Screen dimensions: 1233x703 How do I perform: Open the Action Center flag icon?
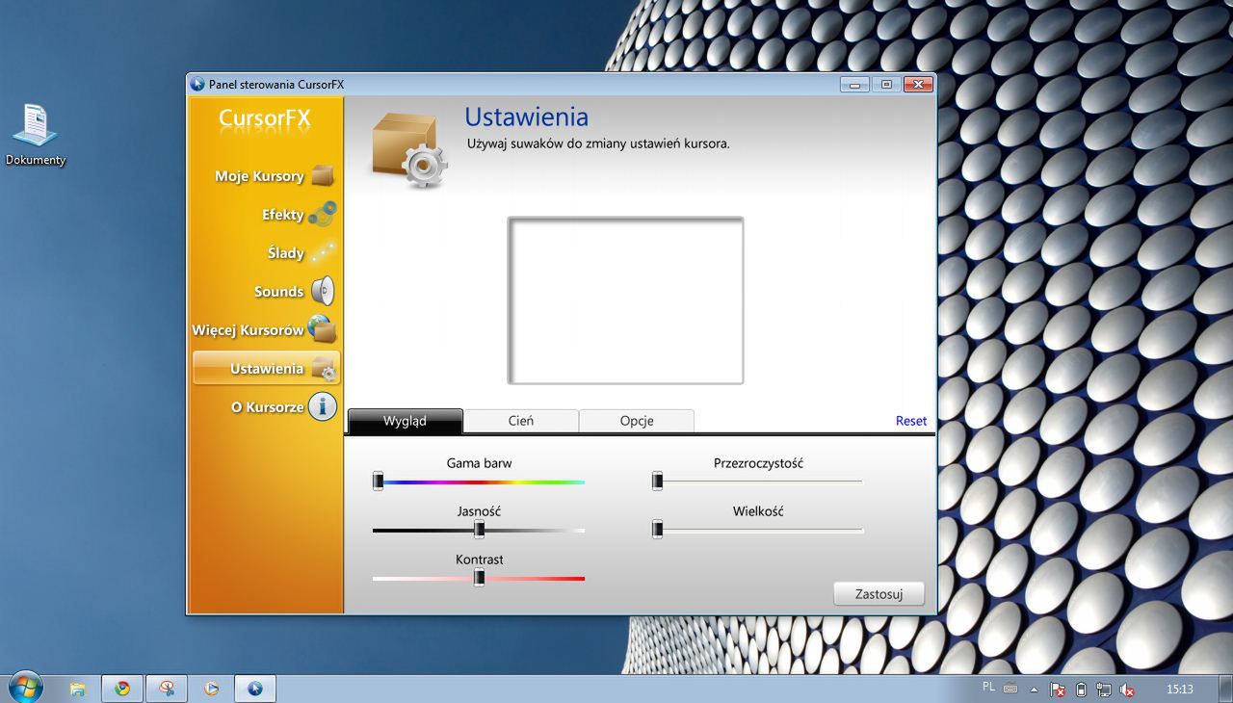click(x=1058, y=690)
